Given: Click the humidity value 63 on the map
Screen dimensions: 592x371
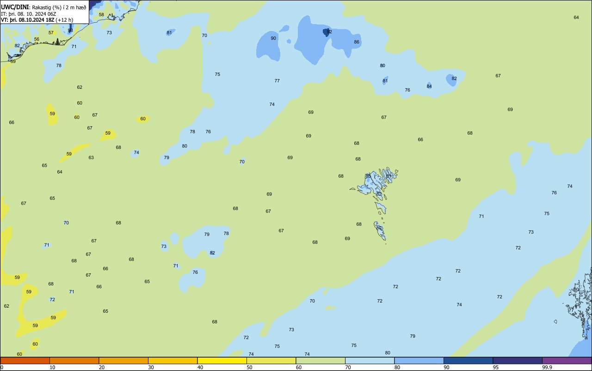Looking at the screenshot, I should [91, 158].
